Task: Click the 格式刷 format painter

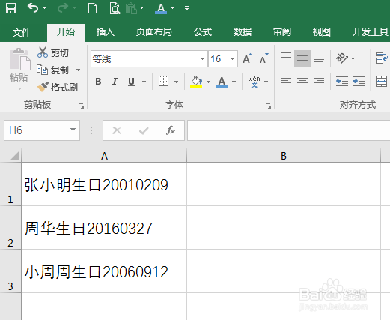Action: pyautogui.click(x=58, y=87)
